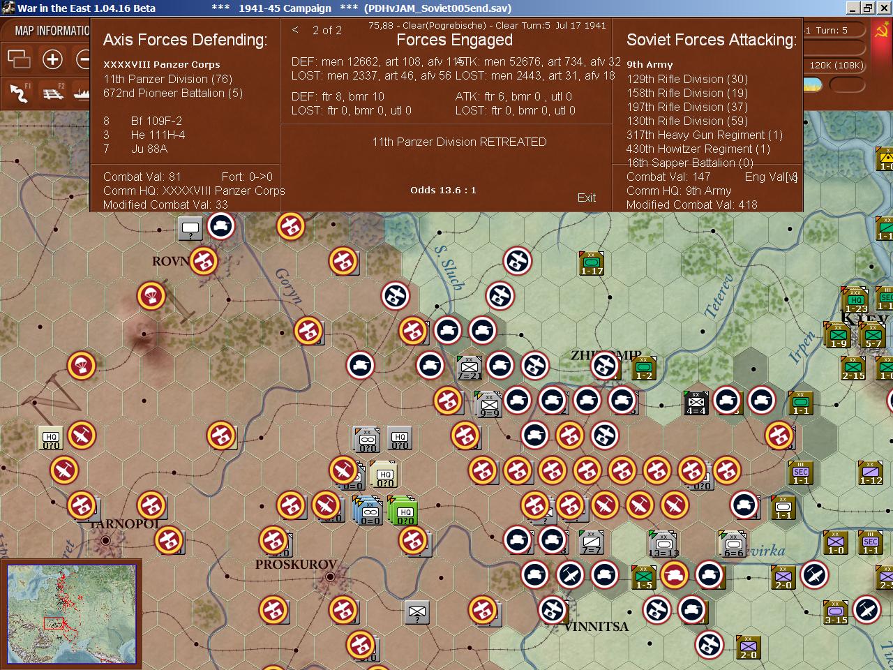Select the F1 move mode icon
This screenshot has width=893, height=670.
pos(19,92)
